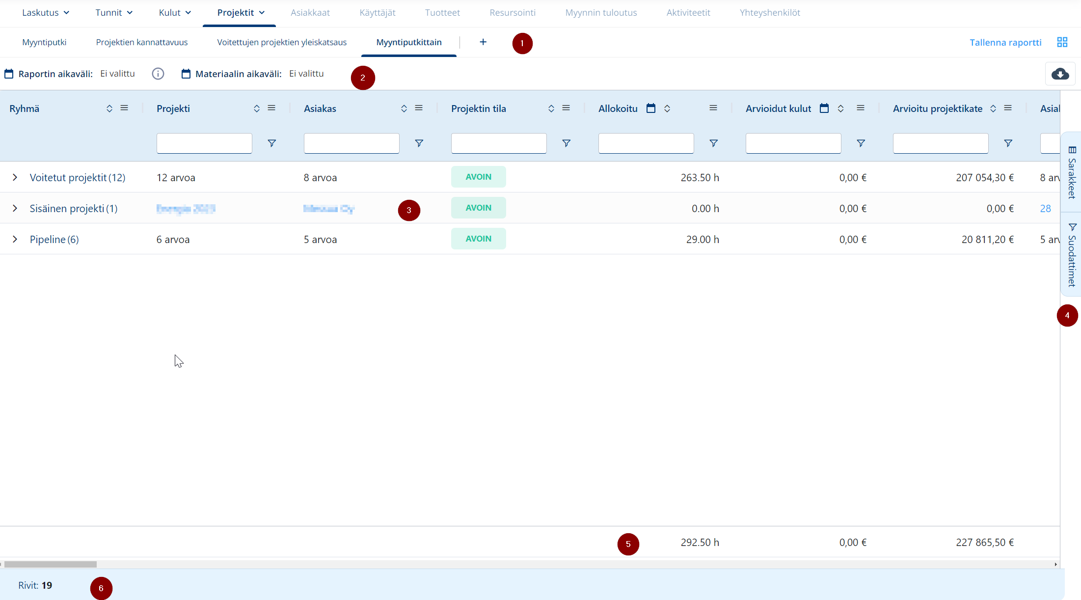1081x600 pixels.
Task: Expand the Sisäinen projekti group
Action: point(15,208)
